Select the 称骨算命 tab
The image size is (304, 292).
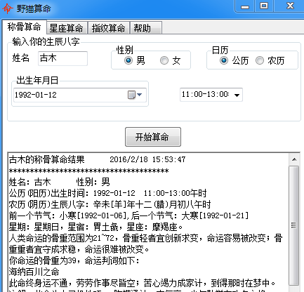(24, 27)
